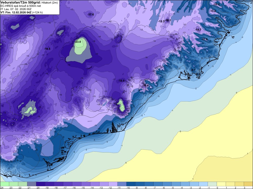Select the -17.6 temperature label
This screenshot has width=253, height=189.
[91, 14]
